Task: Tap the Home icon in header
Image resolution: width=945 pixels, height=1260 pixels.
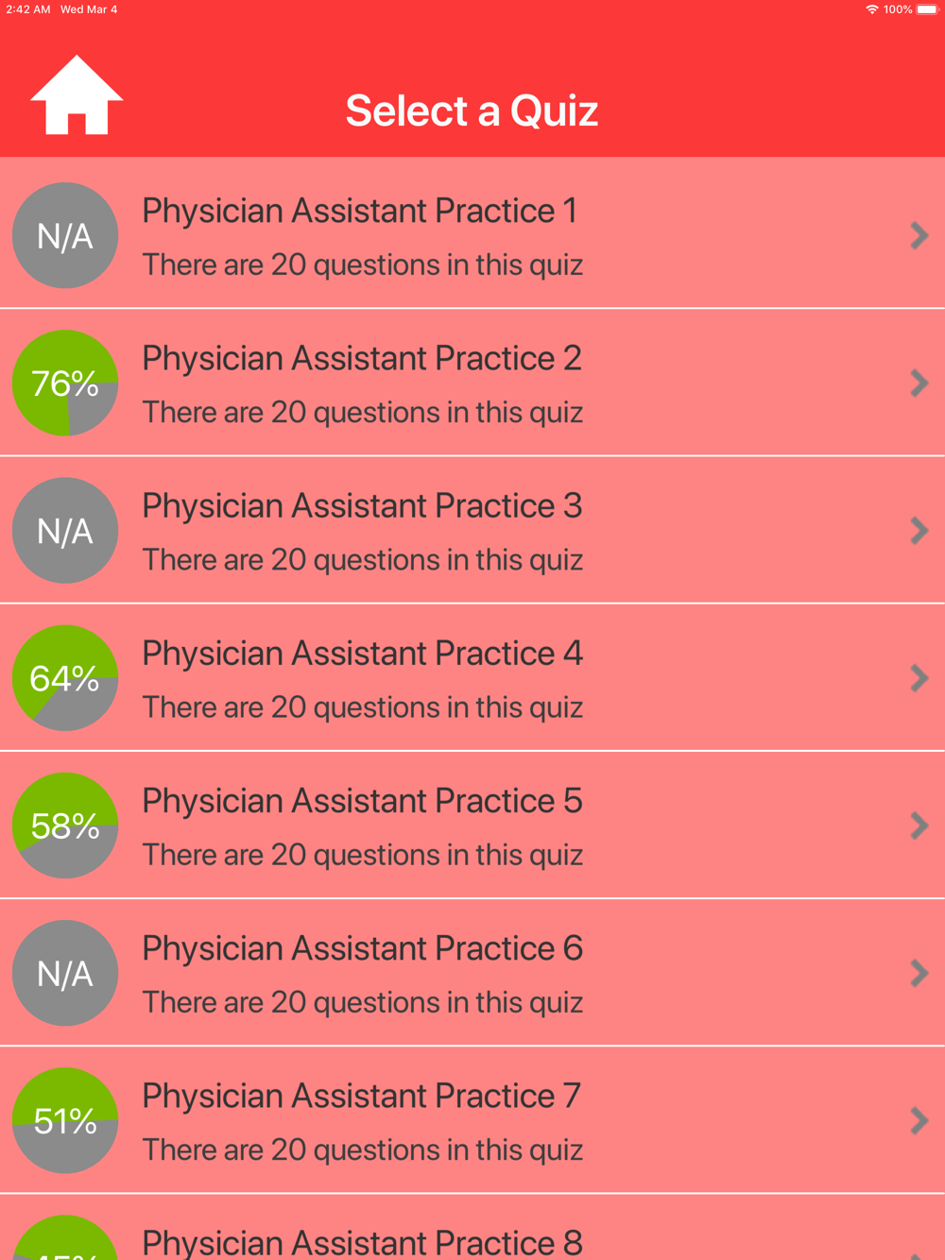Action: click(x=77, y=94)
